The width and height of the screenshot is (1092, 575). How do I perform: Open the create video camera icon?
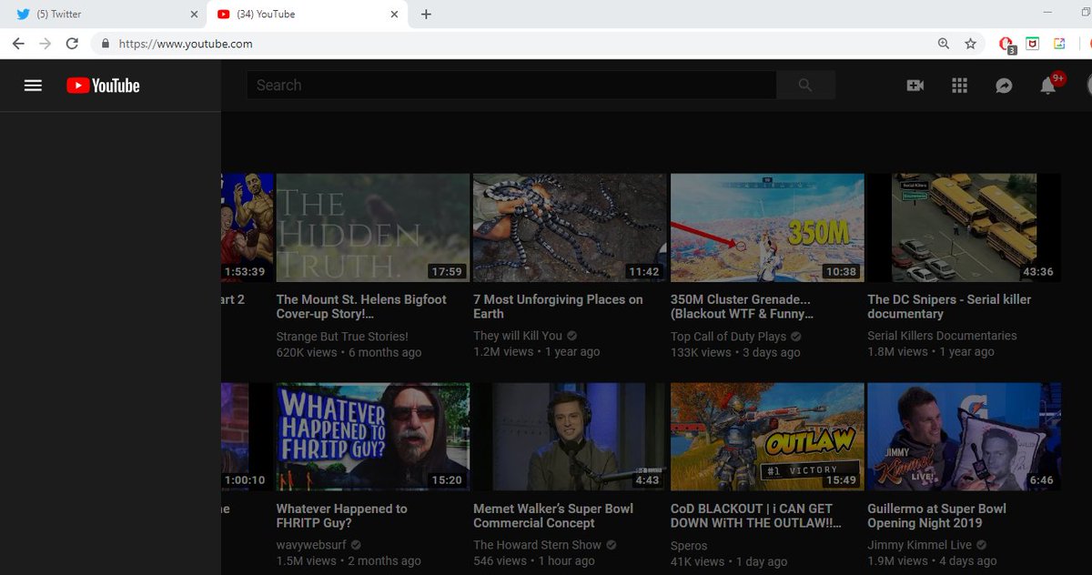point(915,86)
